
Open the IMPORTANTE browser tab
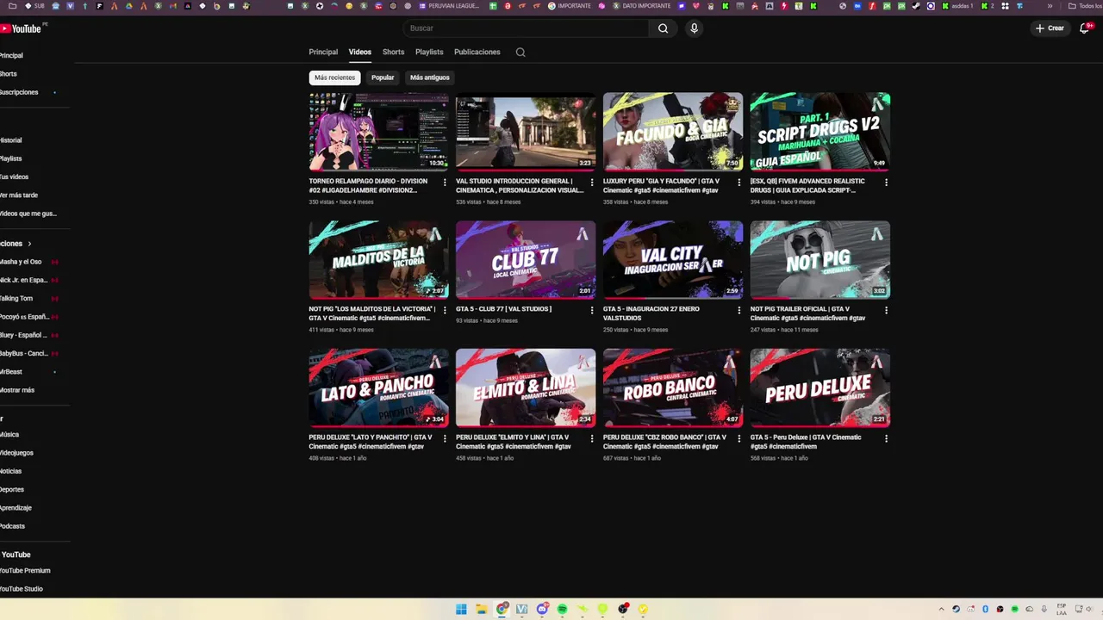point(570,6)
